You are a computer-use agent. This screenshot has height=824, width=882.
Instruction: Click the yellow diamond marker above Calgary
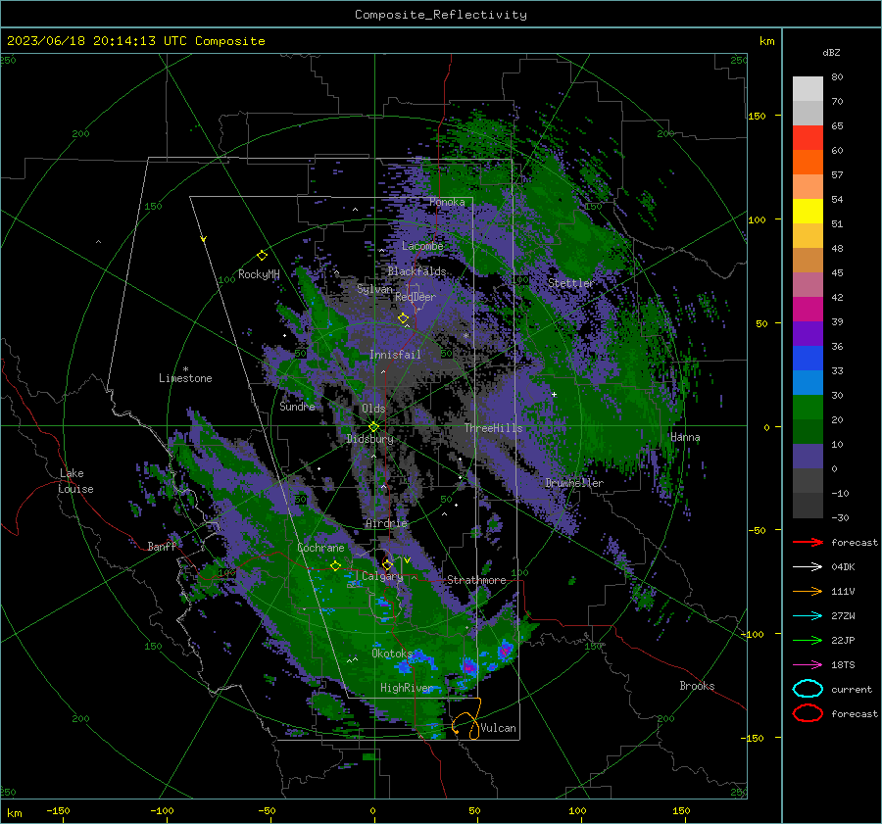[387, 564]
